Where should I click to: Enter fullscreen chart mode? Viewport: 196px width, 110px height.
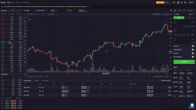pyautogui.click(x=171, y=14)
